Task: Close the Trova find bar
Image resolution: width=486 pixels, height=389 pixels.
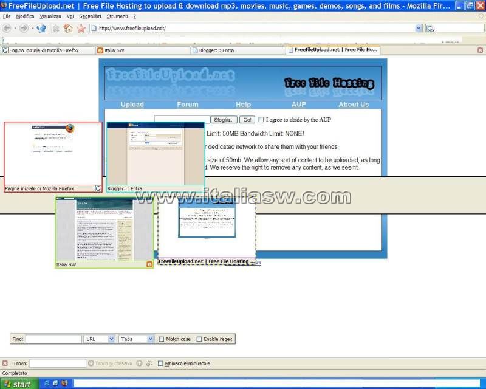Action: tap(5, 363)
